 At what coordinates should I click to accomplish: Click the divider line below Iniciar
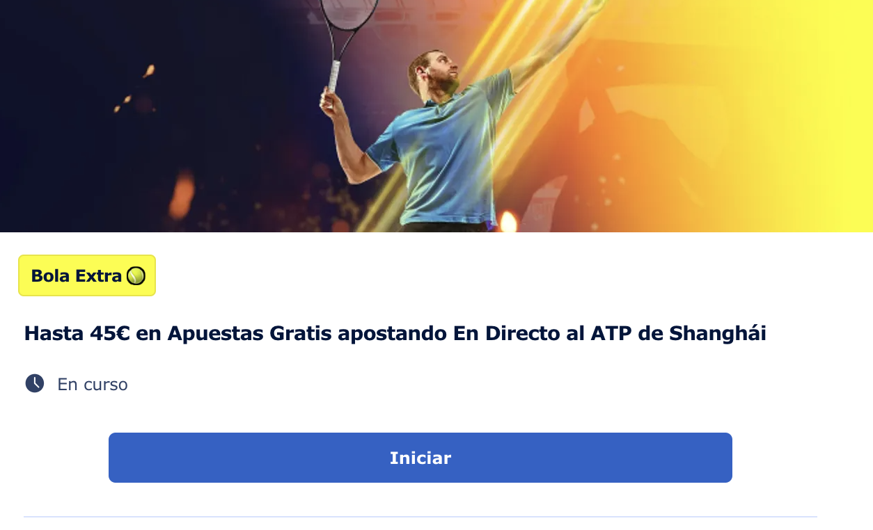[x=420, y=517]
